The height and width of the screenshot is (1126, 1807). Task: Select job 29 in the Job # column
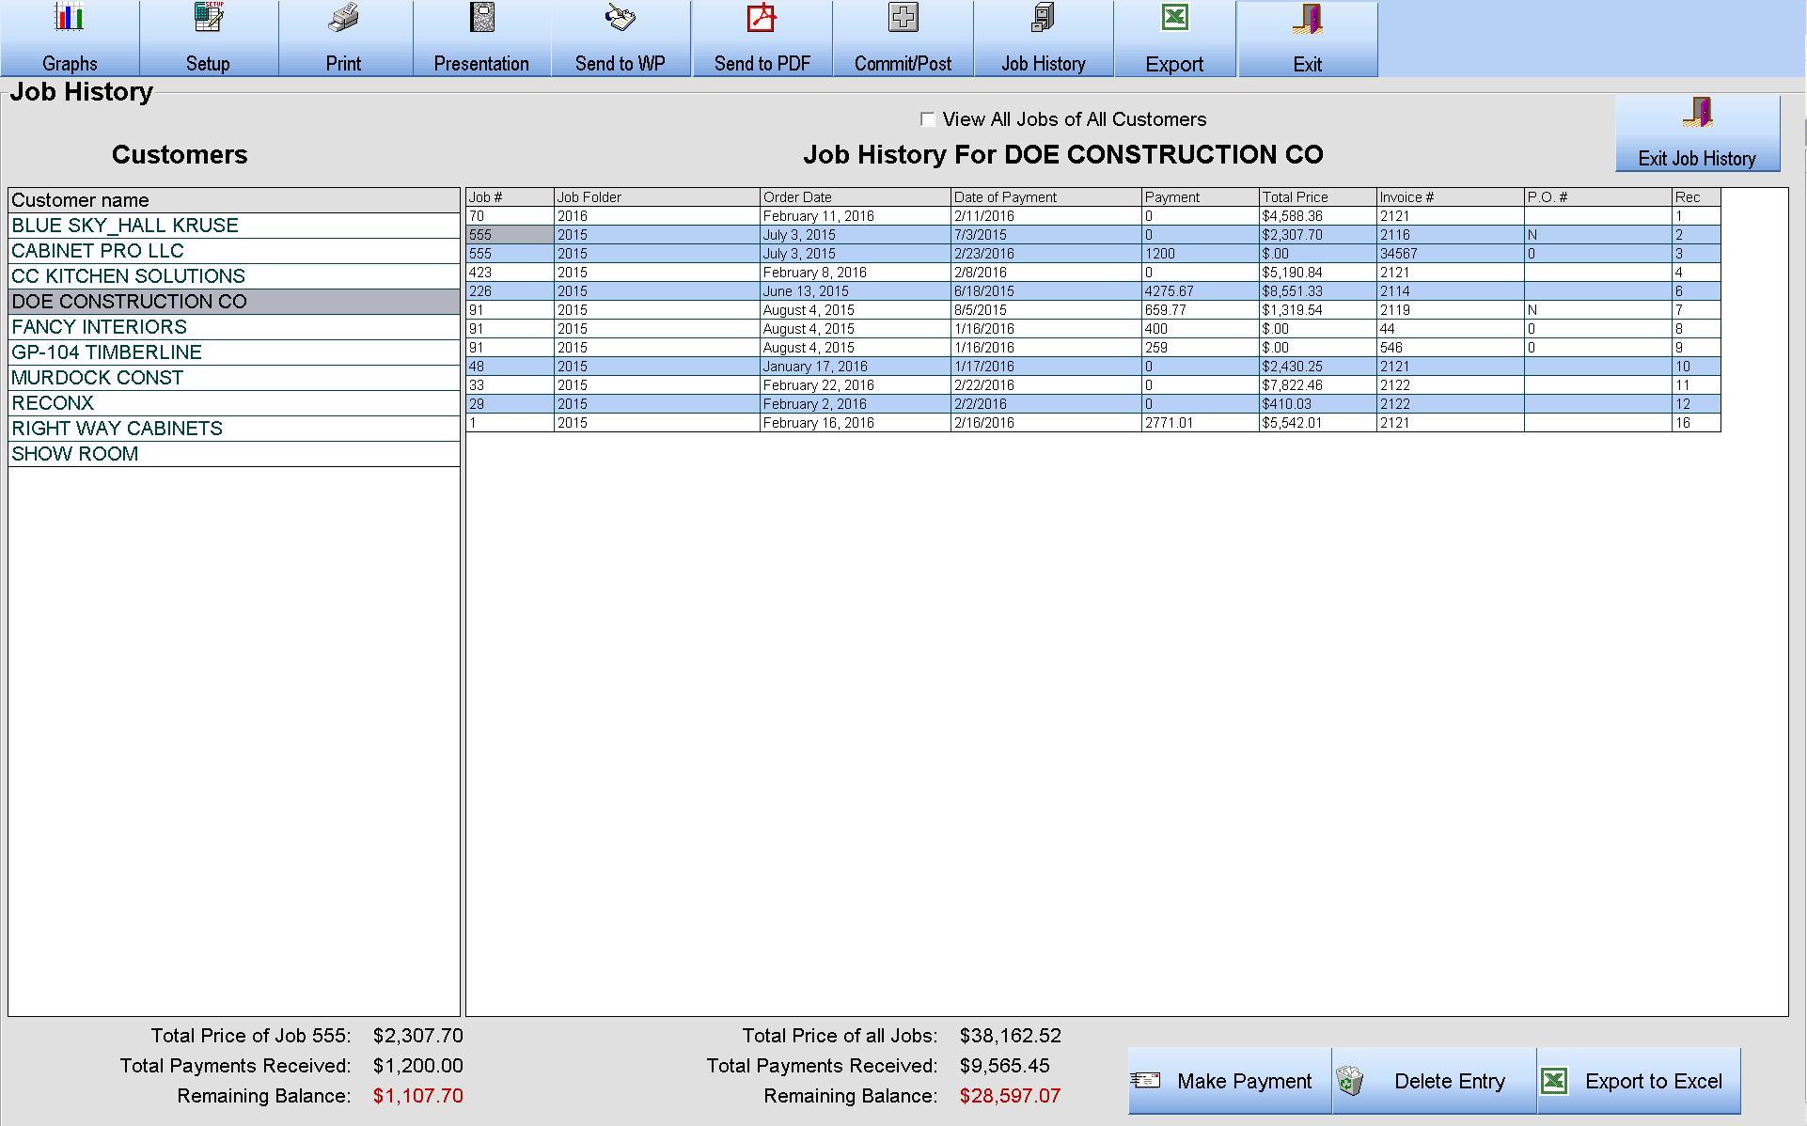[510, 404]
